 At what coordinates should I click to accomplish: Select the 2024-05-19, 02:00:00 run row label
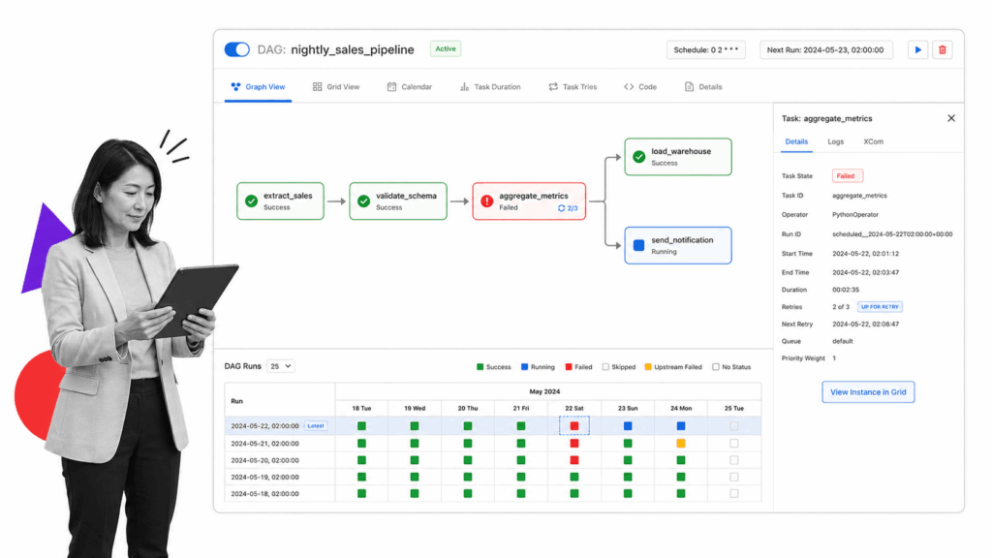[264, 477]
